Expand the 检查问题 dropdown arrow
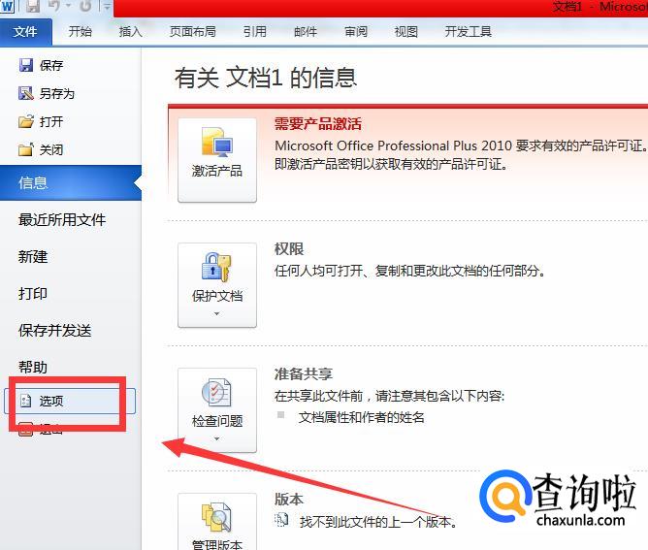Viewport: 648px width, 550px height. (x=217, y=438)
